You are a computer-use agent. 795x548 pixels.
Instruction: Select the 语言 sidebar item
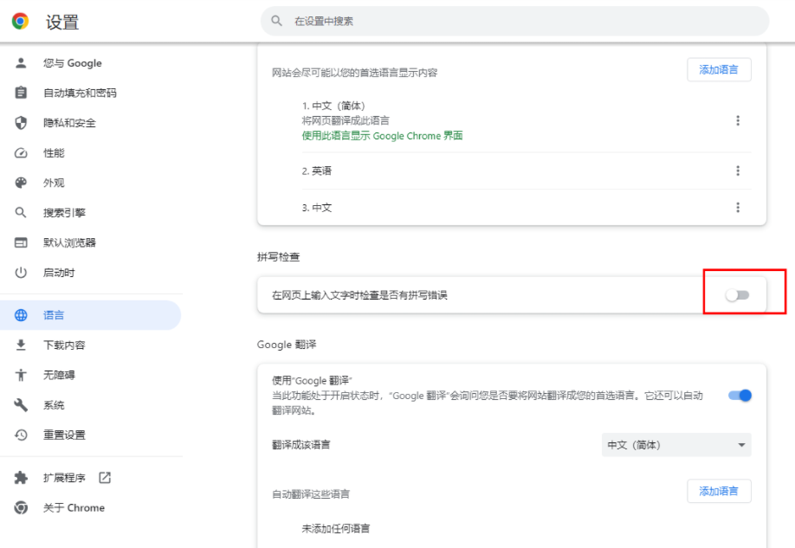coord(91,315)
